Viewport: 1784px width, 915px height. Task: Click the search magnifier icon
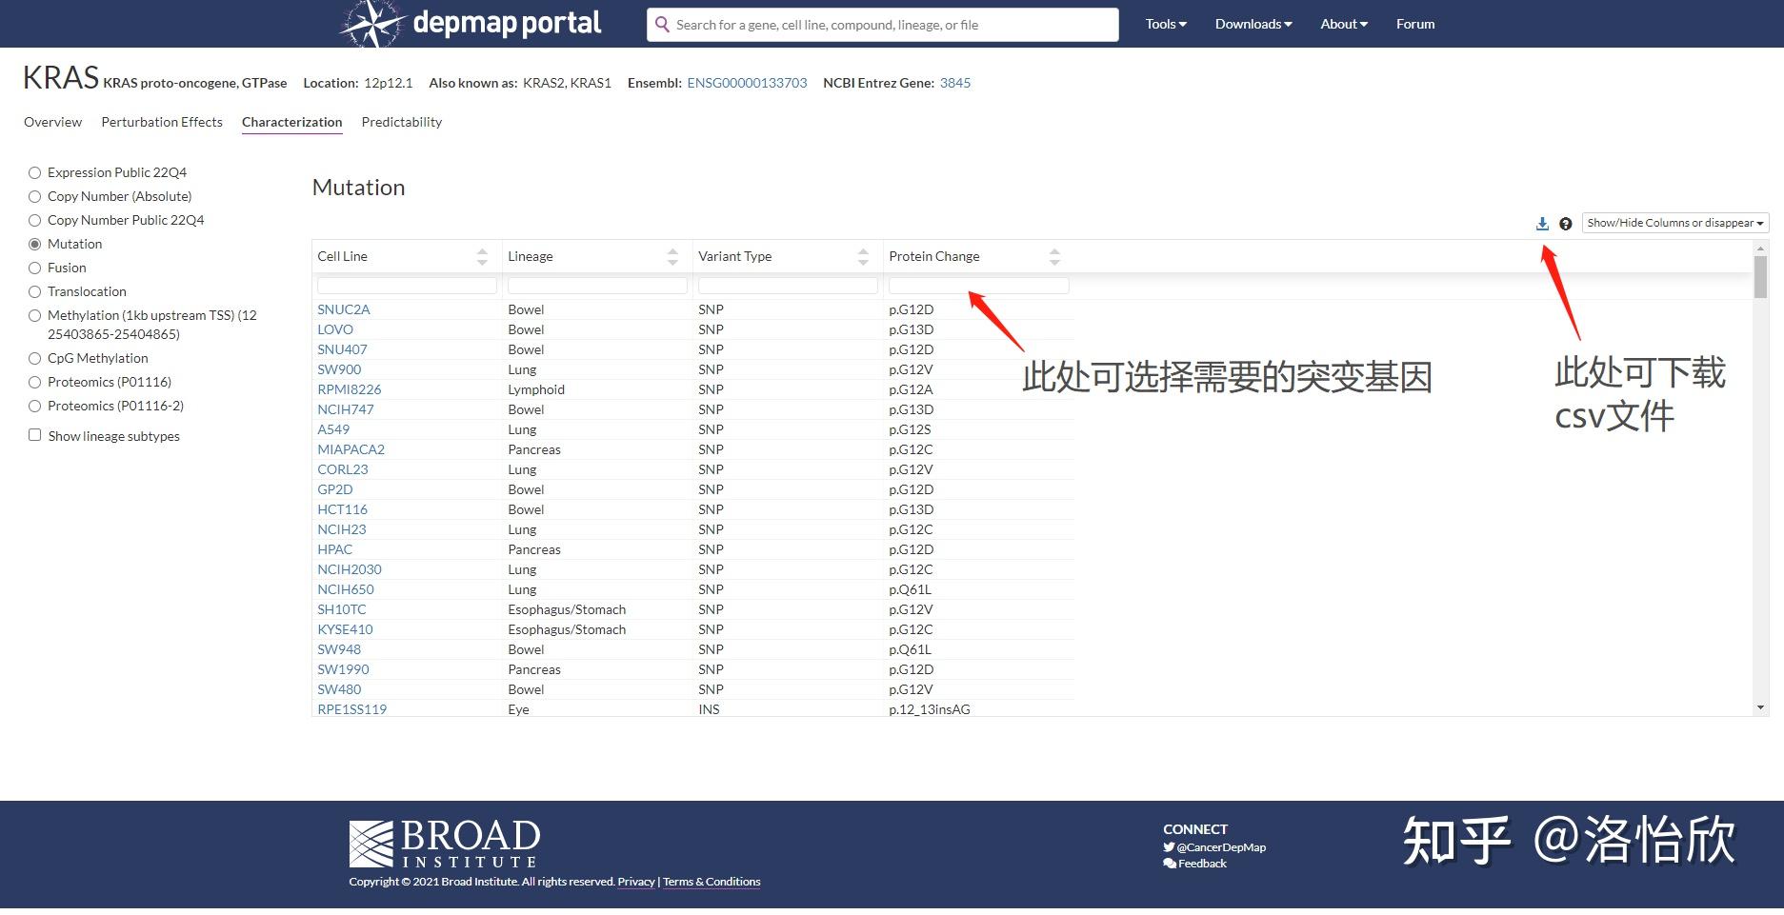662,25
